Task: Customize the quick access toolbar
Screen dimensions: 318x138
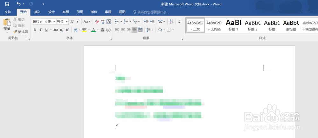Action: pos(43,4)
